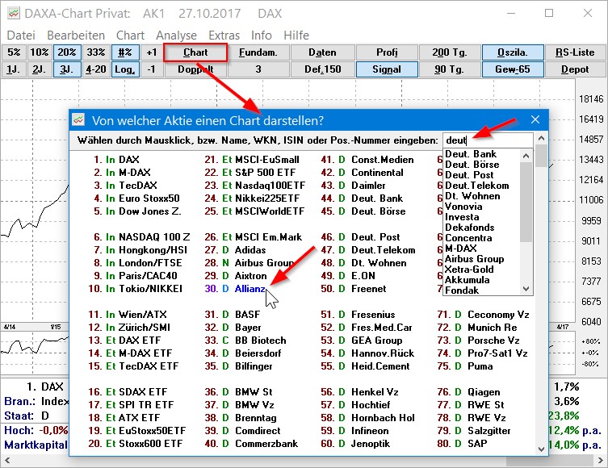Screen dimensions: 608x468
Task: Select Deut.Telekom in the suggestion list
Action: tap(477, 186)
